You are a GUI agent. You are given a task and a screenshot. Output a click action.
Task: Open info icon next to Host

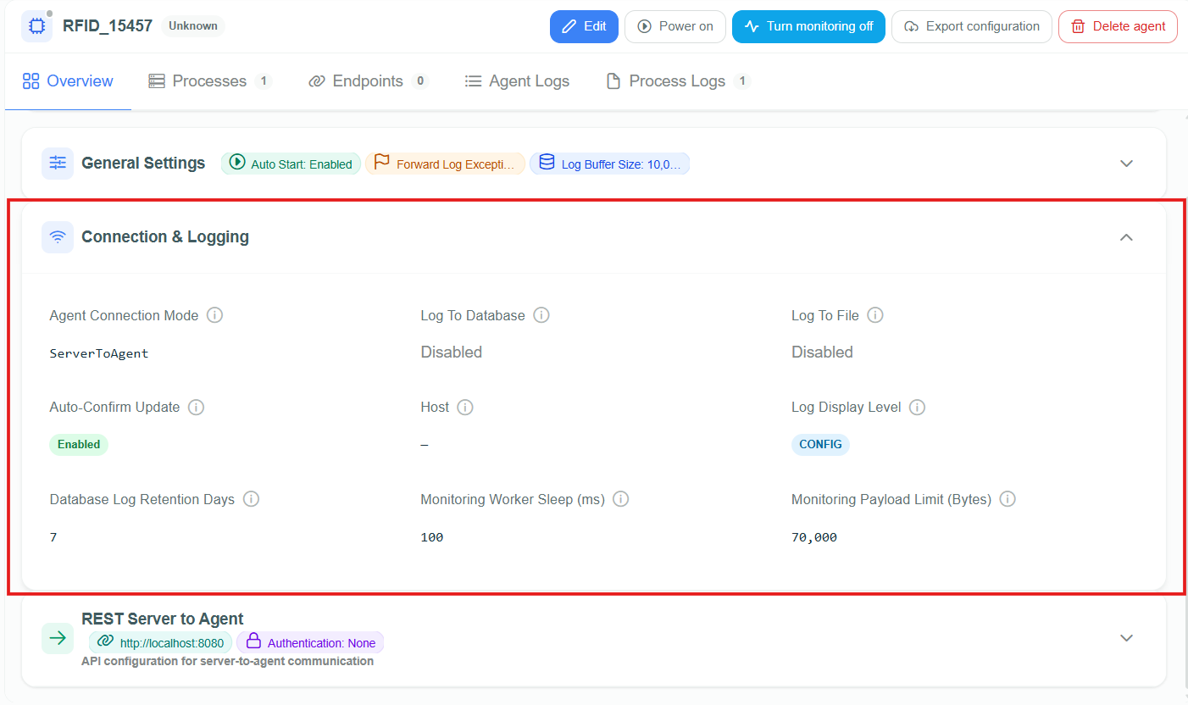click(465, 407)
